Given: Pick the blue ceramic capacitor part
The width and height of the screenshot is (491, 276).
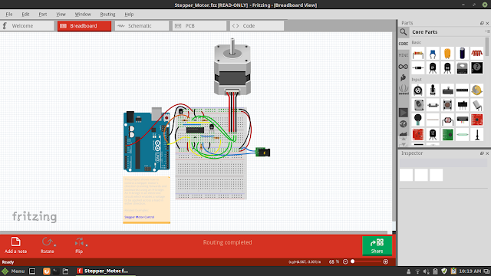Looking at the screenshot, I should [x=433, y=54].
